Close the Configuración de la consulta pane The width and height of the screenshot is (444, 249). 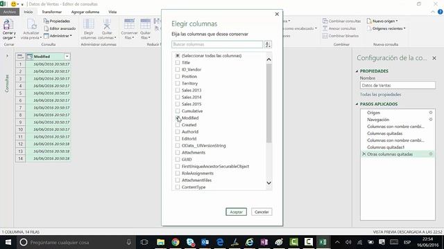coord(434,58)
